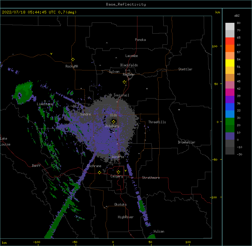Click the dBZ legend heading
Screen dimensions: 252x246
pos(237,15)
